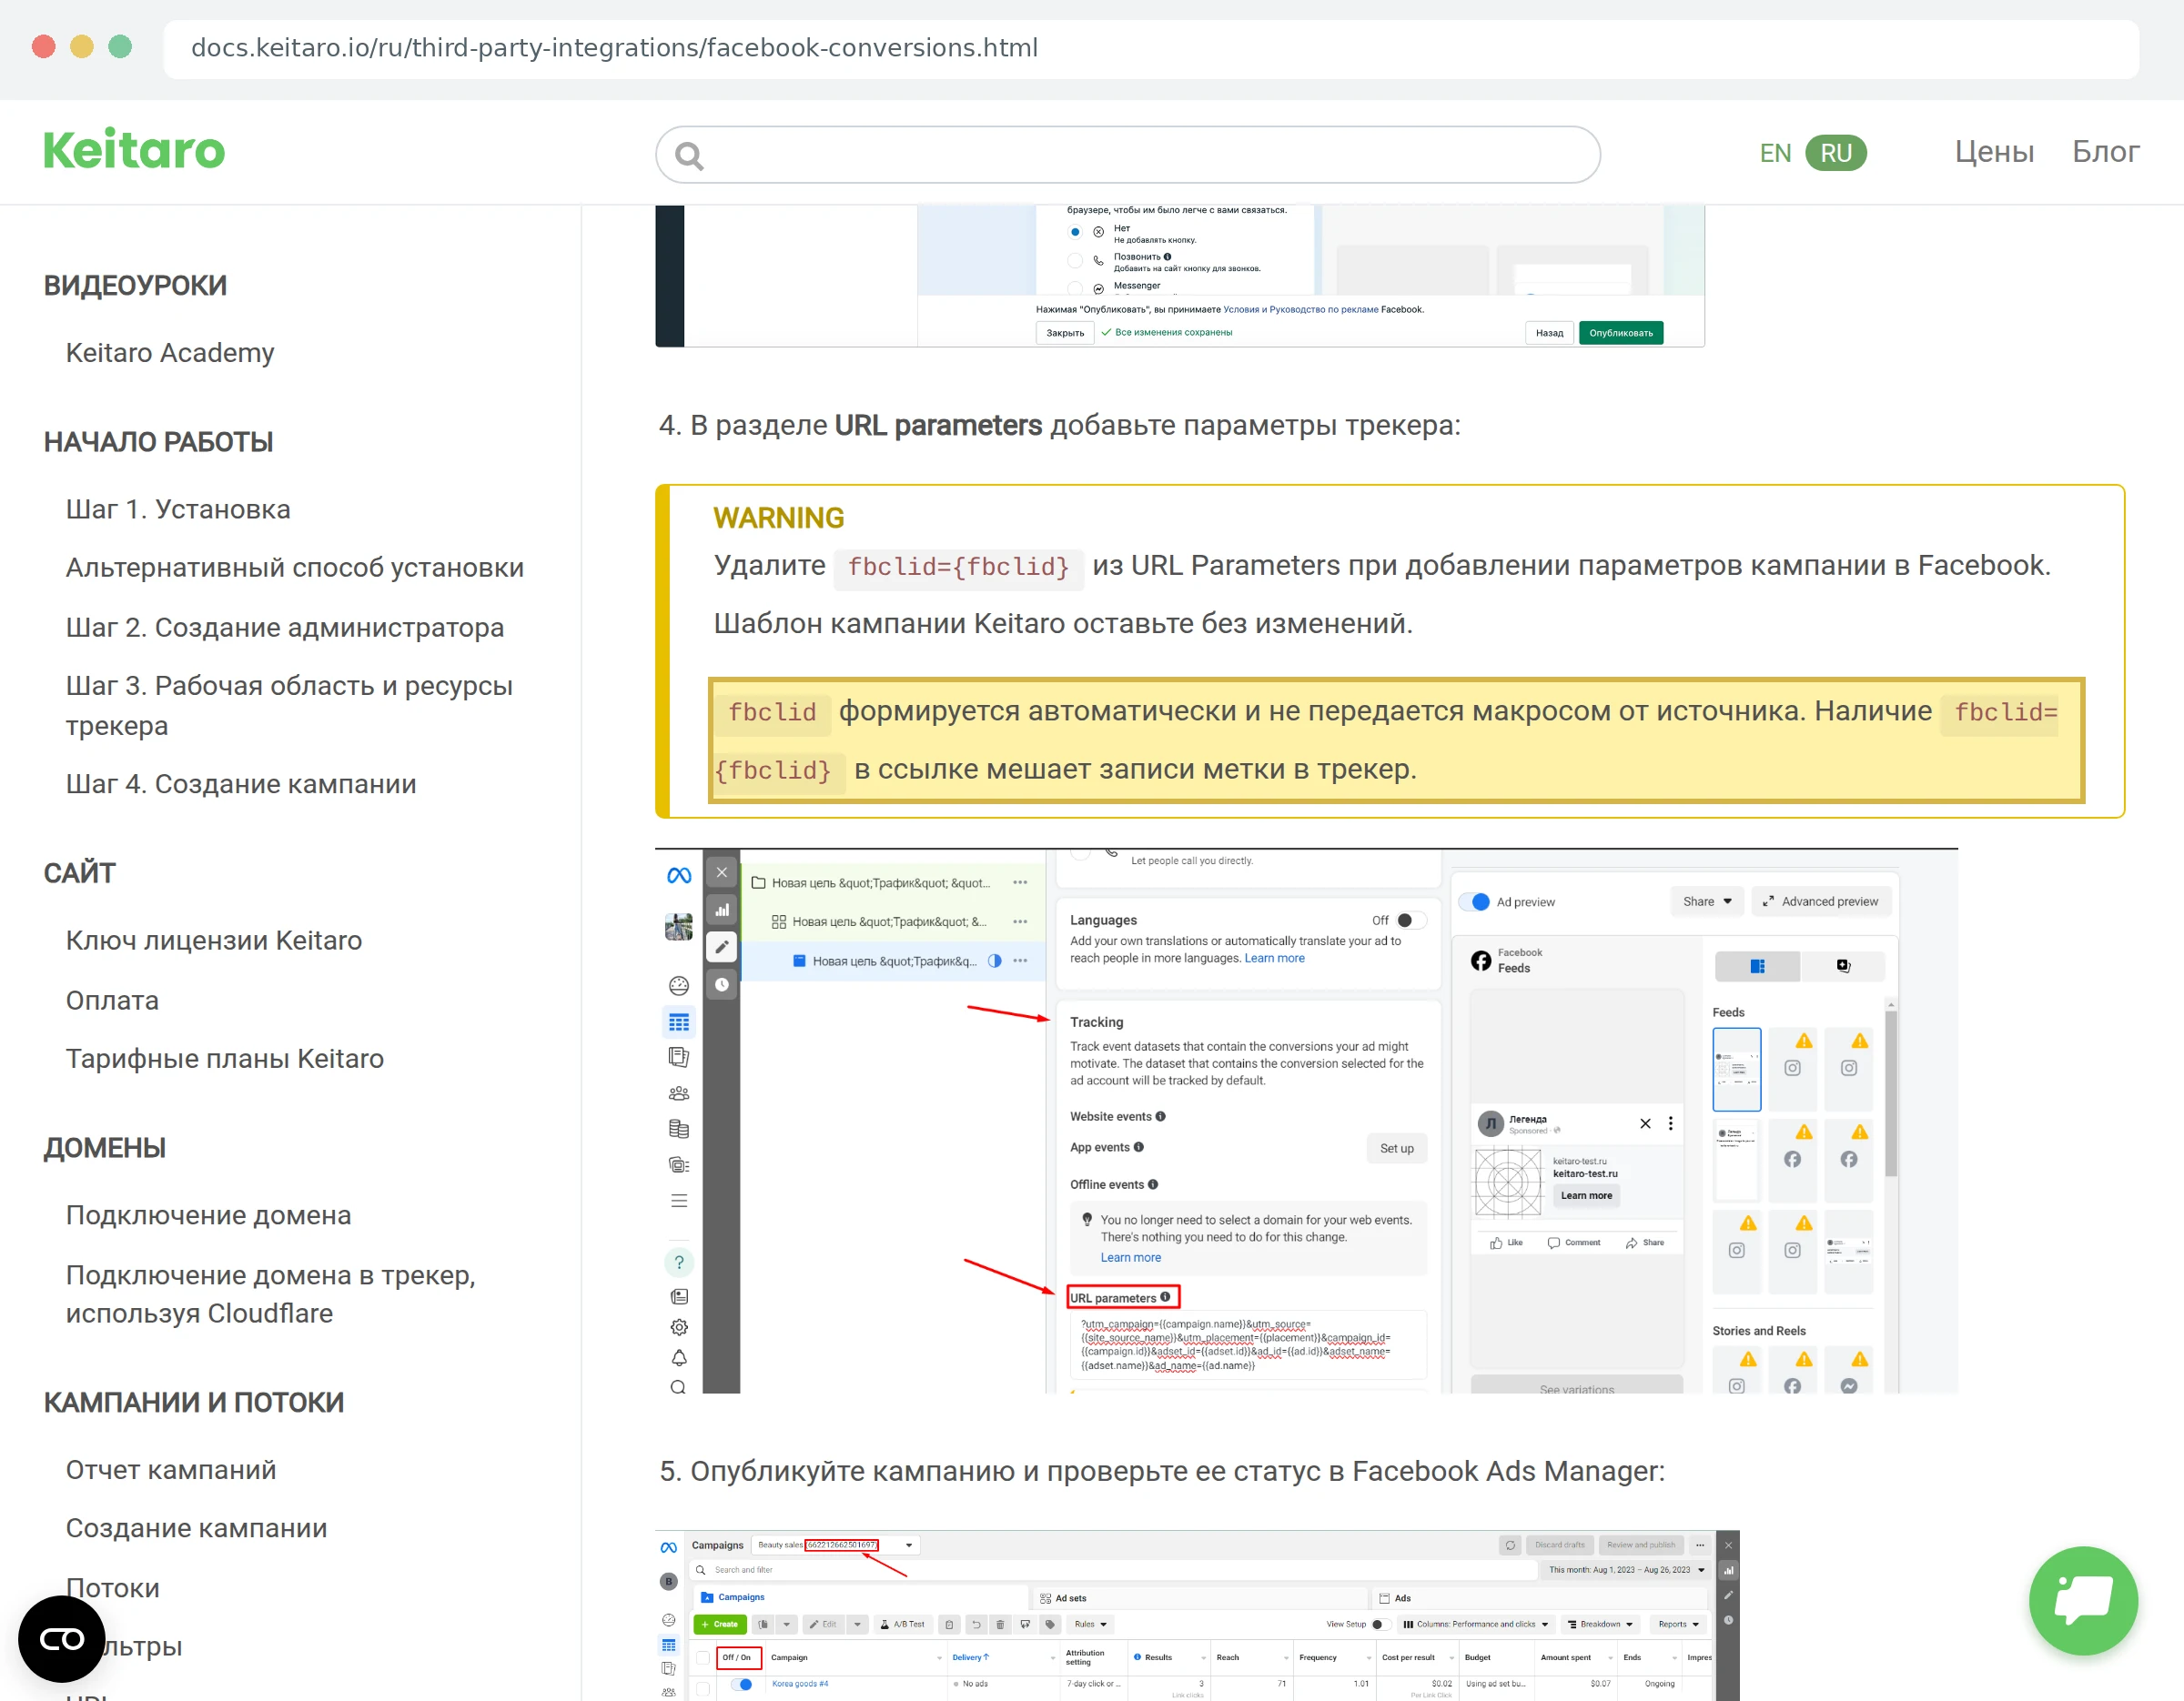Click the Advanced preview button in the screenshot

coord(1820,901)
